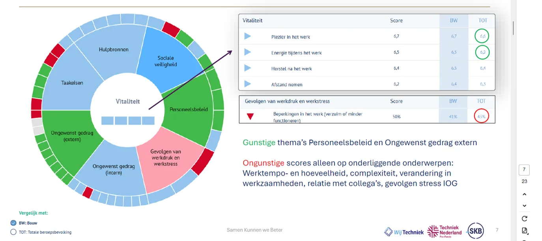
Task: Select the BW: Bouw radio option
Action: [13, 223]
